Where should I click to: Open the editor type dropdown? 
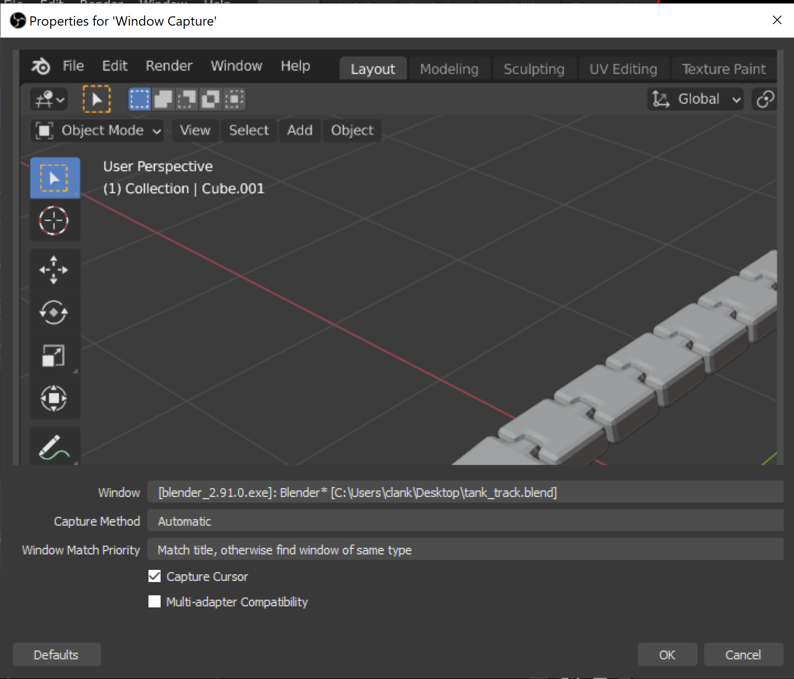pyautogui.click(x=49, y=99)
